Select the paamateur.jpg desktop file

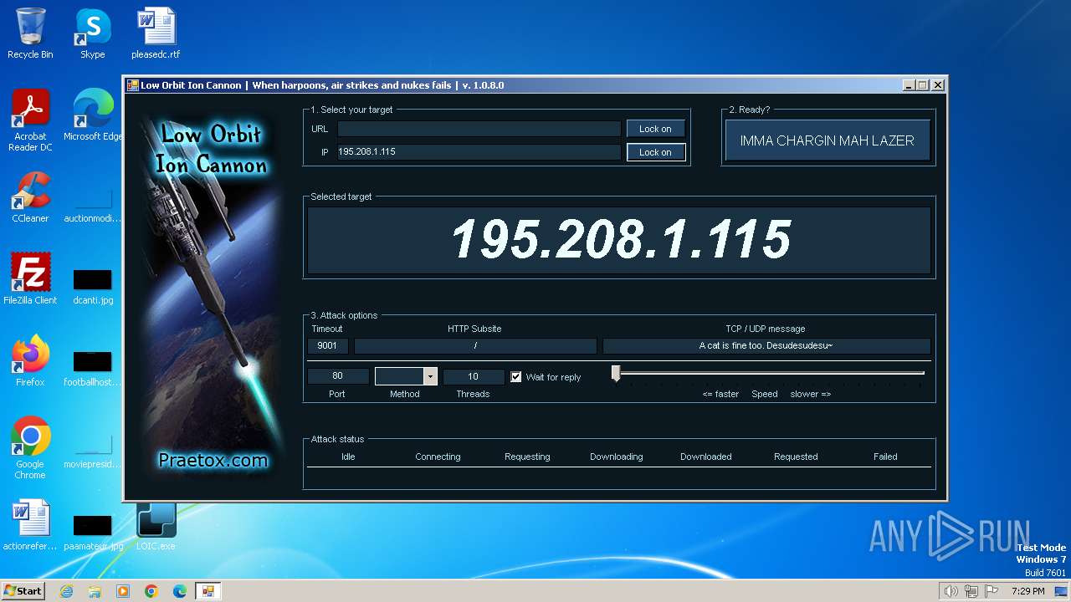coord(92,532)
